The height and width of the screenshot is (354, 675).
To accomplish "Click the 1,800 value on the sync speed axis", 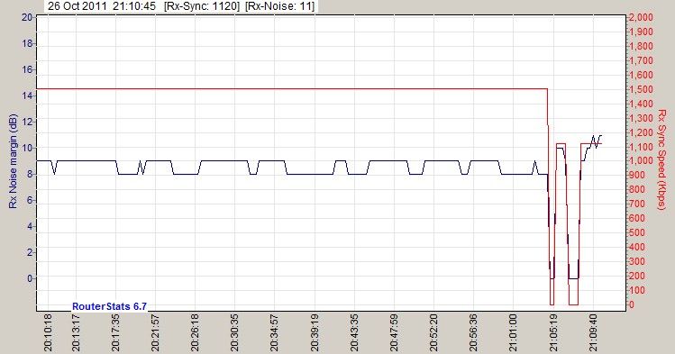I will click(641, 46).
